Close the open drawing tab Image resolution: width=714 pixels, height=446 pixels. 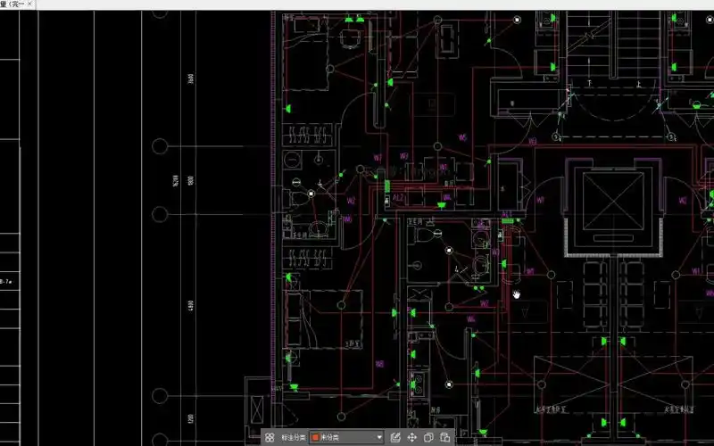(30, 4)
